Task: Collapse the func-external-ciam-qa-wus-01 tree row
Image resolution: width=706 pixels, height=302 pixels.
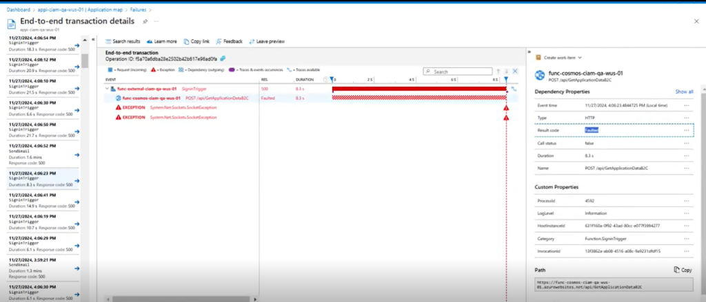Action: (x=107, y=89)
